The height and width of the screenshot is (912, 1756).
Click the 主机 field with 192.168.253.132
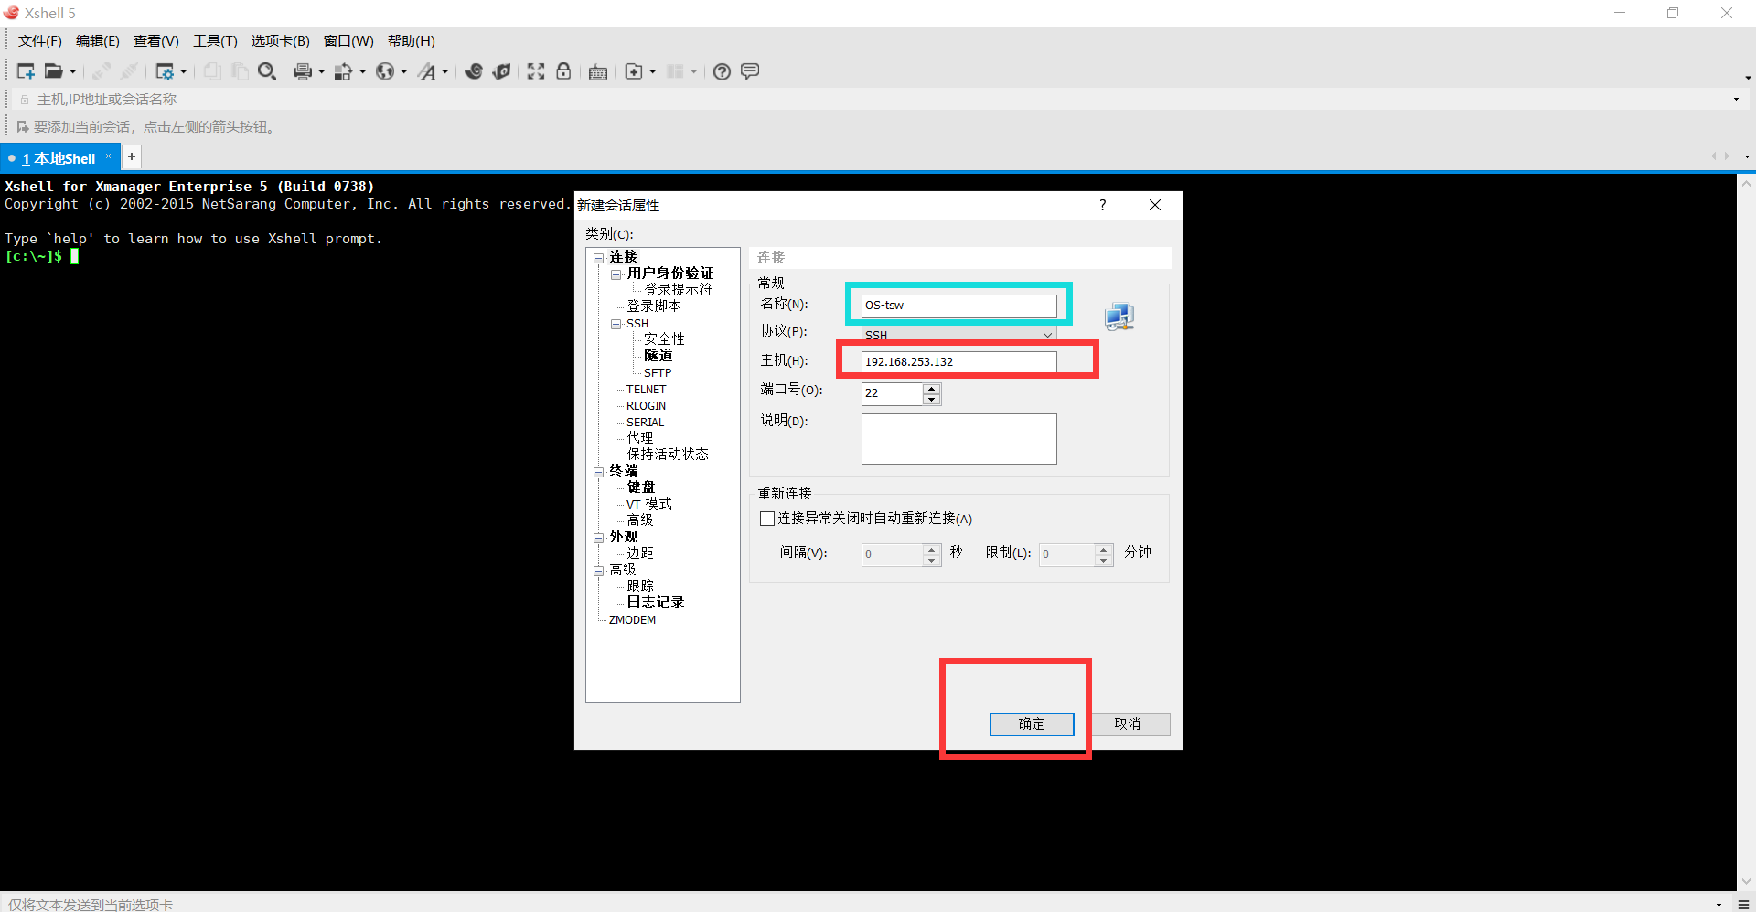[958, 362]
